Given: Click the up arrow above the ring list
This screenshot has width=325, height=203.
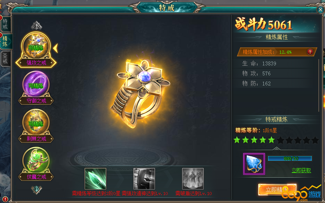Looking at the screenshot, I should (37, 26).
